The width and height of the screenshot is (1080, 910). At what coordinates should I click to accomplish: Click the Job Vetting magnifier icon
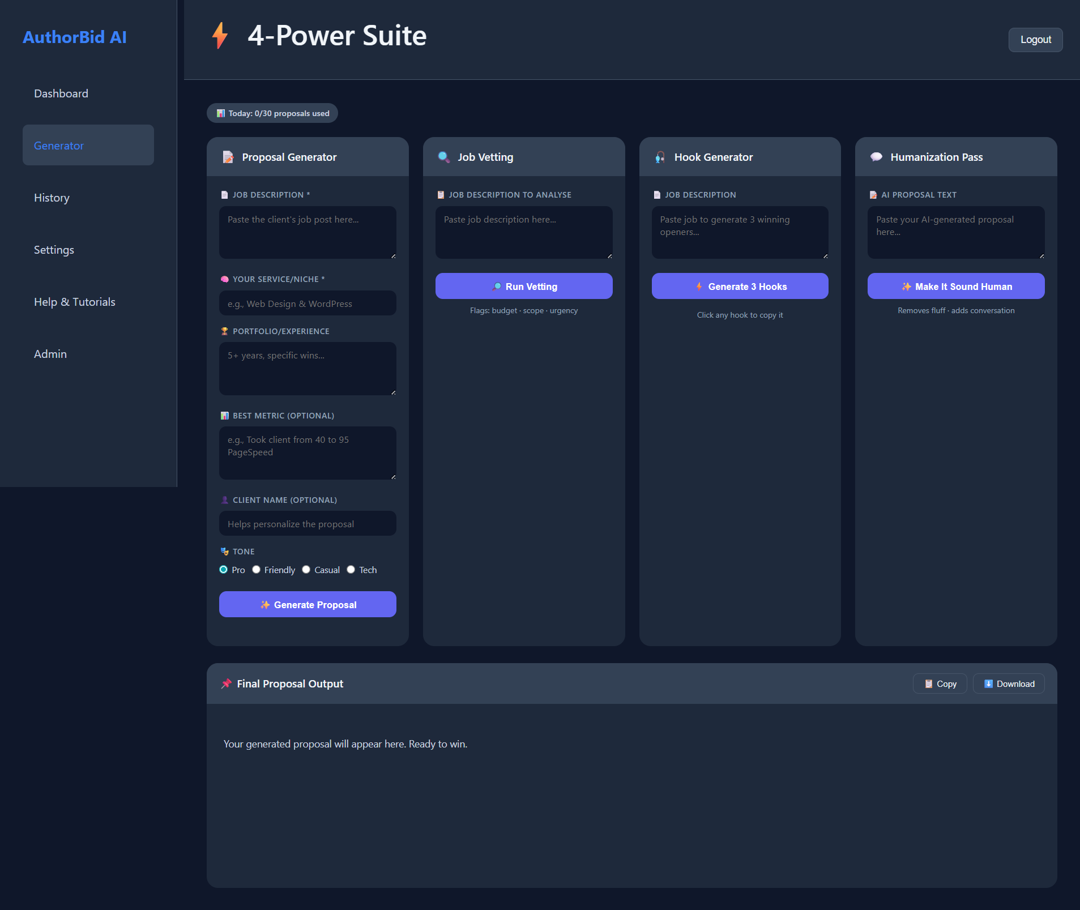coord(444,157)
